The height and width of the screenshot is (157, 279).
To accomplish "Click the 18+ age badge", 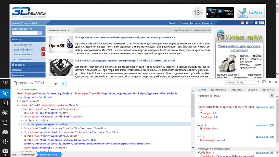I will pyautogui.click(x=197, y=13).
